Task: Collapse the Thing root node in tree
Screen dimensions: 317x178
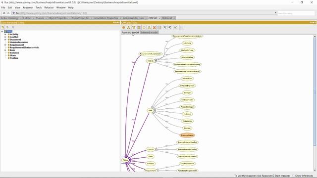Action: [2, 32]
